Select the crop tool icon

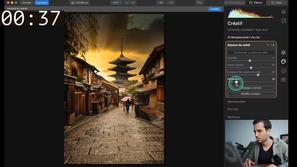200,3
